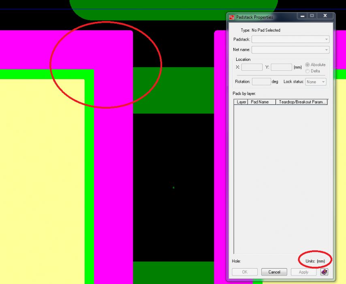Click the Pad Name column header
The width and height of the screenshot is (346, 284).
(260, 102)
